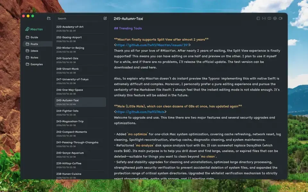The image size is (308, 192).
Task: Open the Notes folder label
Action: tap(34, 58)
